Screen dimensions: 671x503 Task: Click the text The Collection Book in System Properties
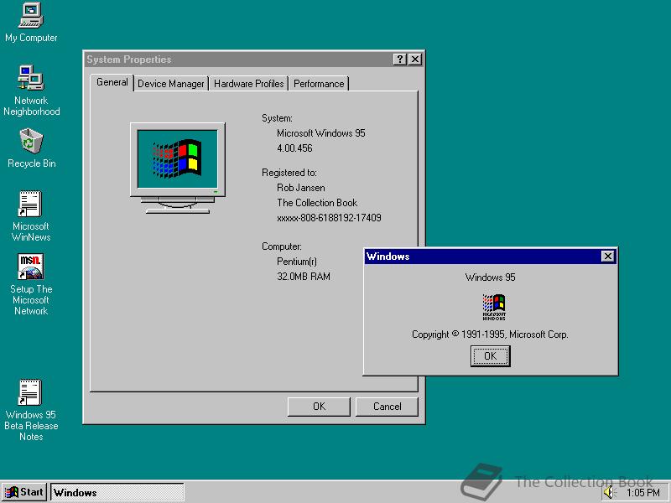(317, 202)
